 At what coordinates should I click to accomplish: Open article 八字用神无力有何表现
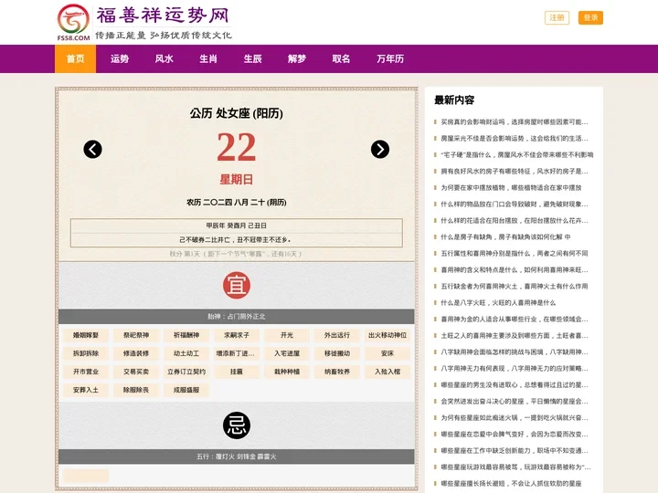click(515, 369)
